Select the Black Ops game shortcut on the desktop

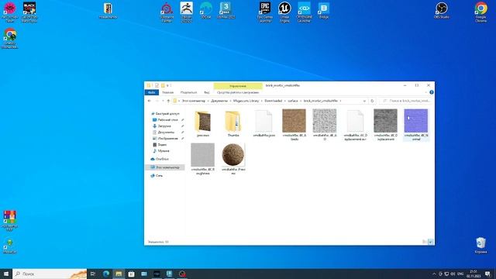tap(29, 12)
